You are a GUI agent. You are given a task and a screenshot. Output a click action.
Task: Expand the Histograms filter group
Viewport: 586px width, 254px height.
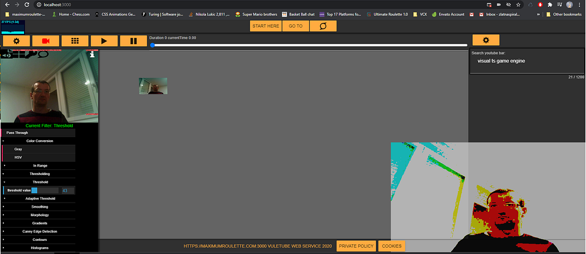point(38,248)
